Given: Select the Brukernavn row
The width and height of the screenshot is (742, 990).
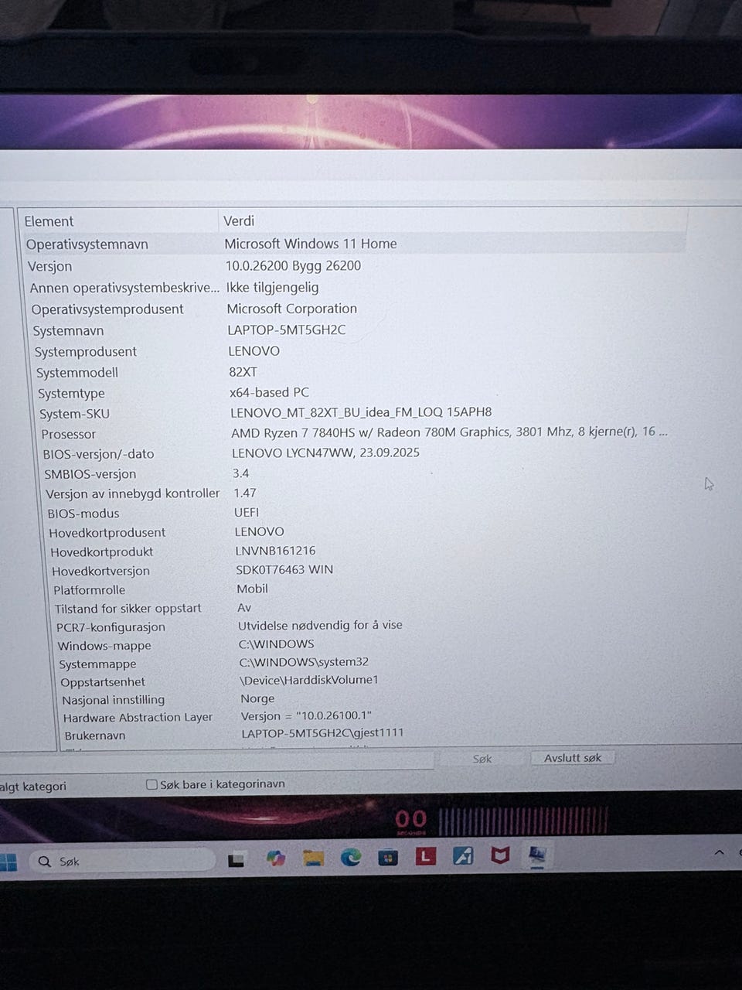Looking at the screenshot, I should click(375, 735).
